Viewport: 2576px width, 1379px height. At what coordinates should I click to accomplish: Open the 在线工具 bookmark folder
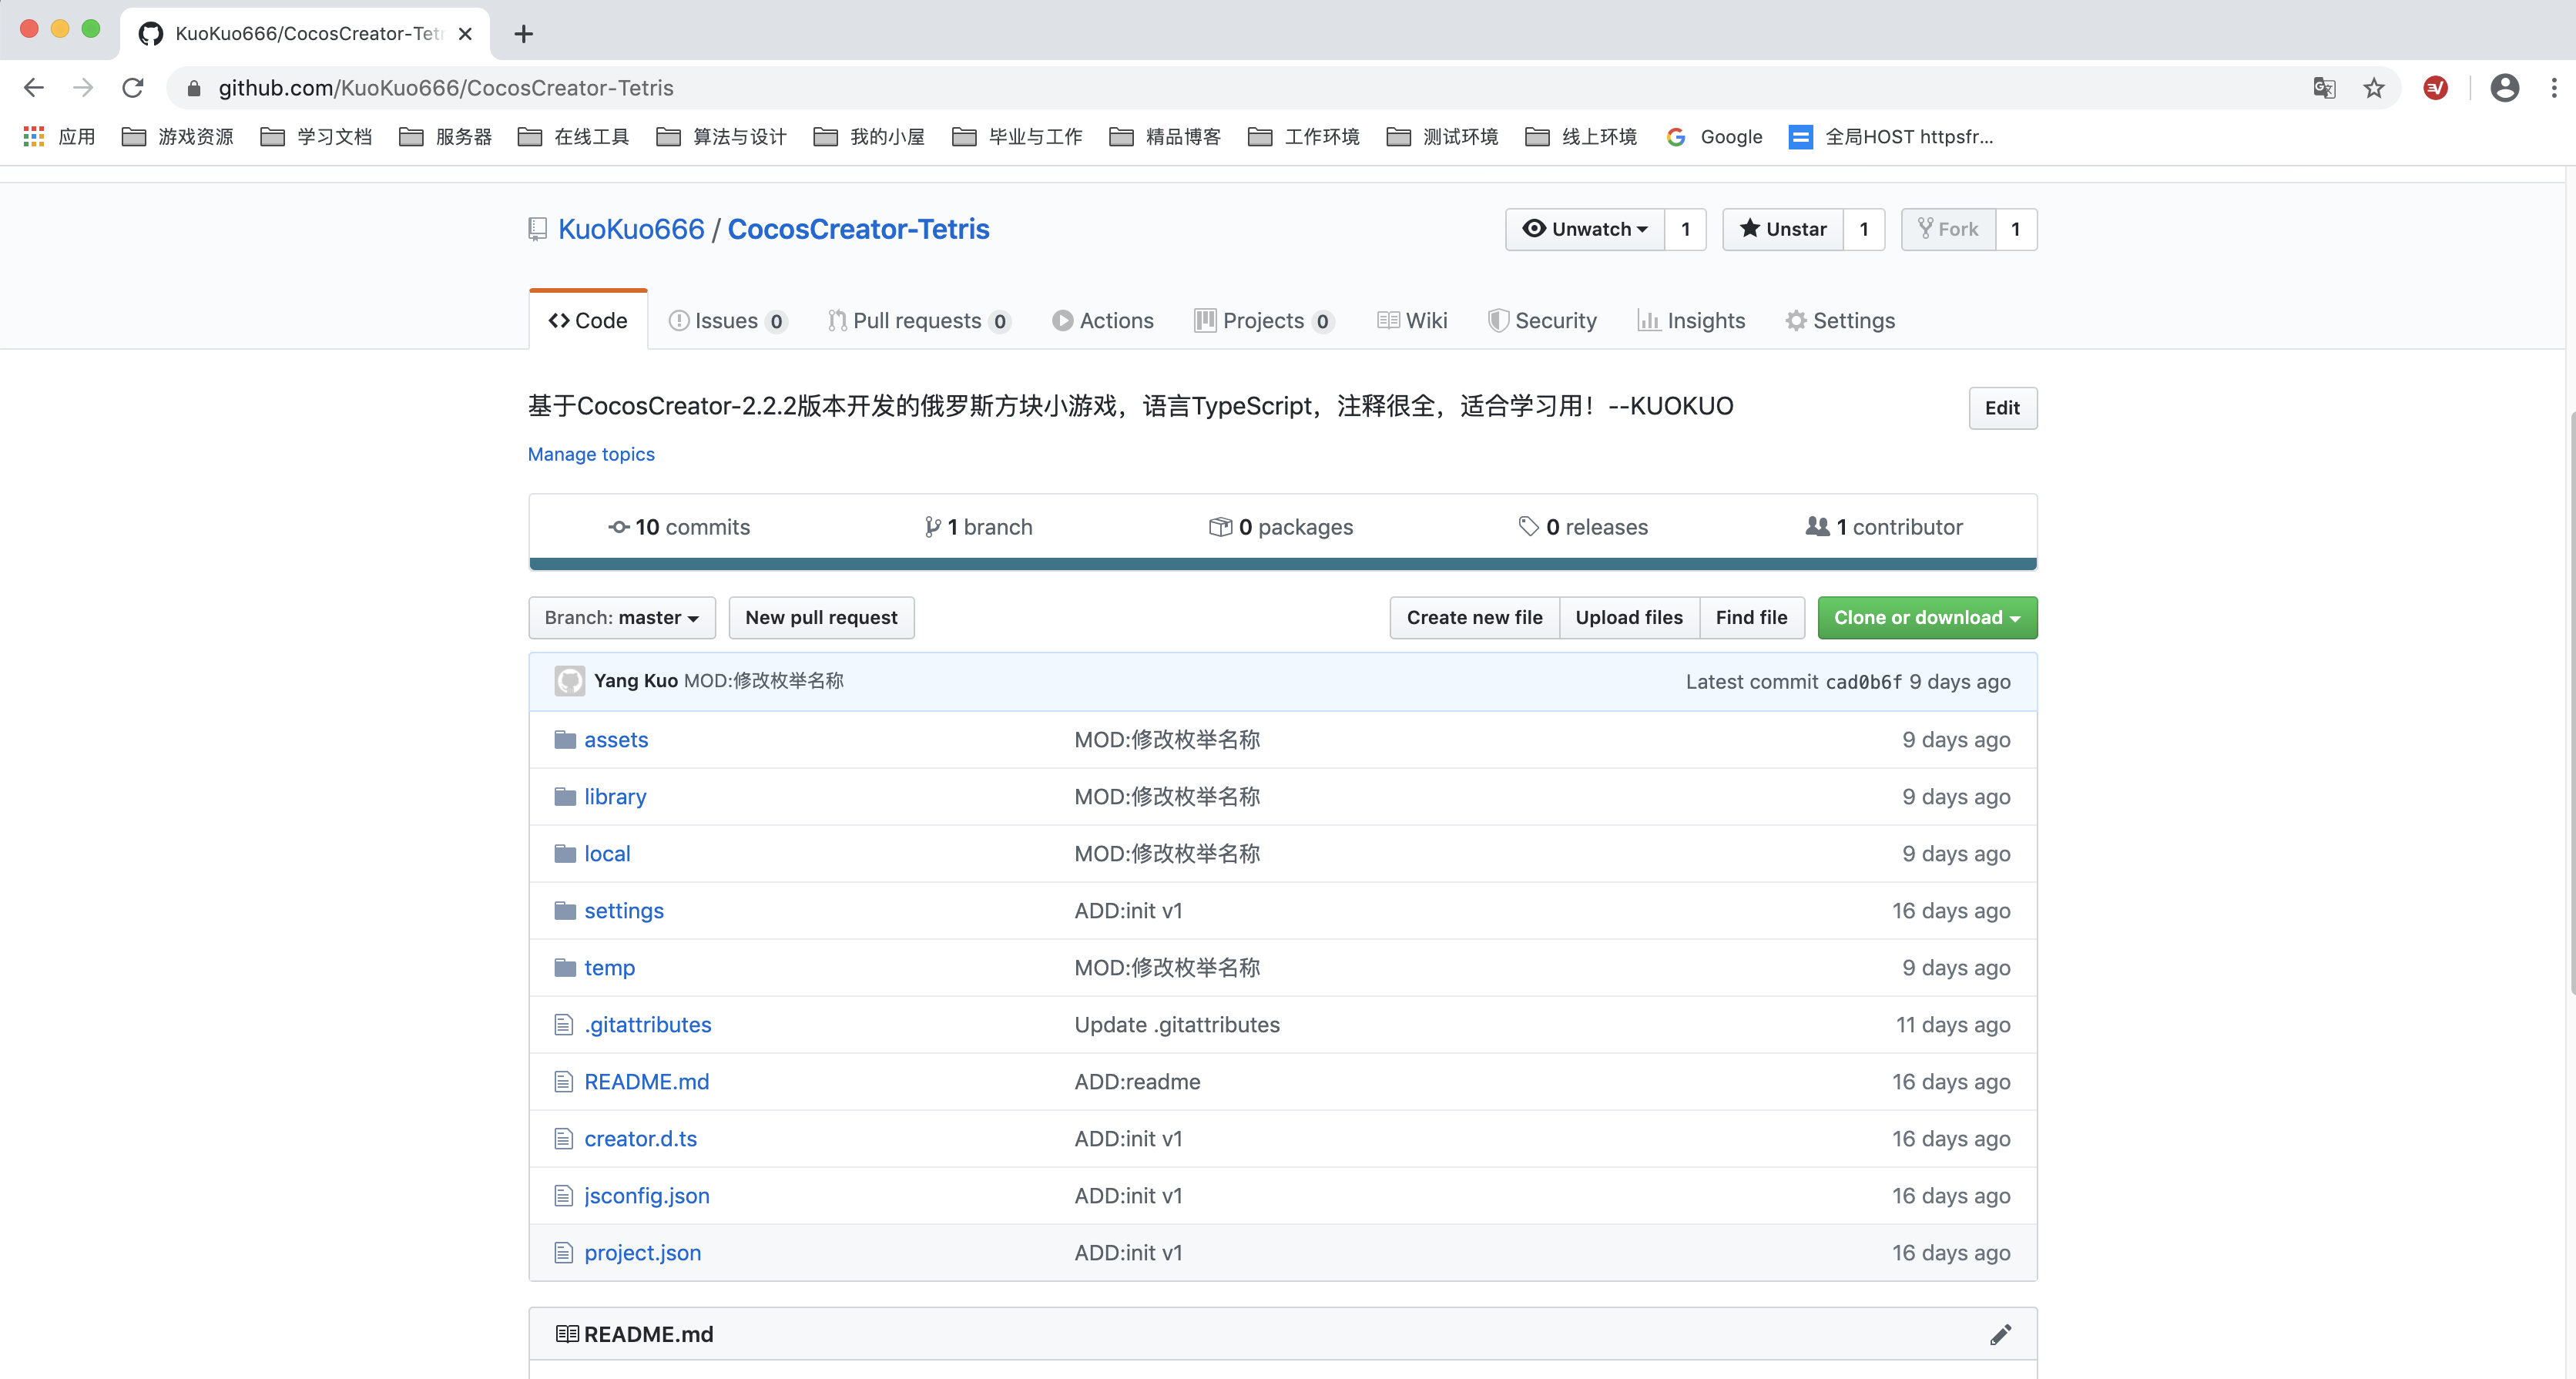click(573, 137)
